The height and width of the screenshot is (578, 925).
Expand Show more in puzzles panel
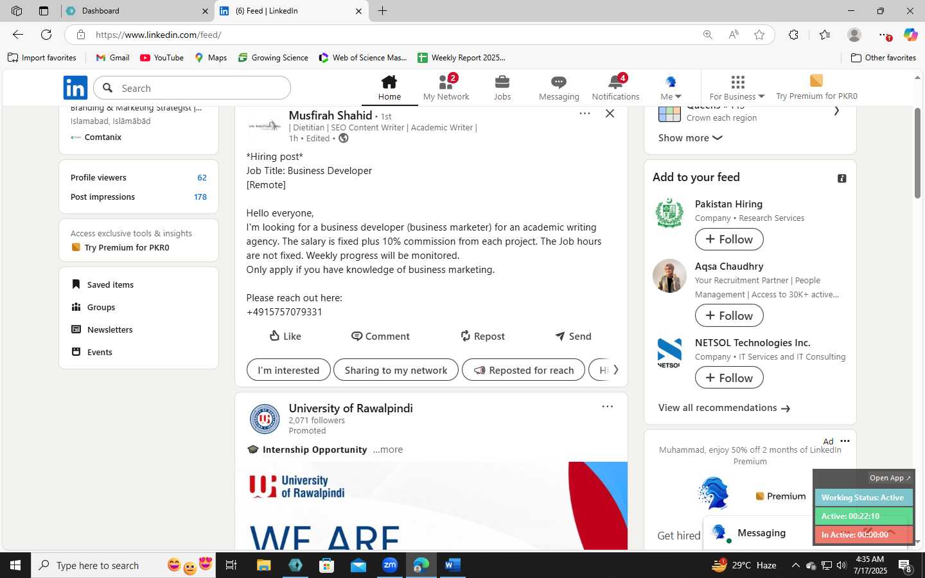coord(690,137)
